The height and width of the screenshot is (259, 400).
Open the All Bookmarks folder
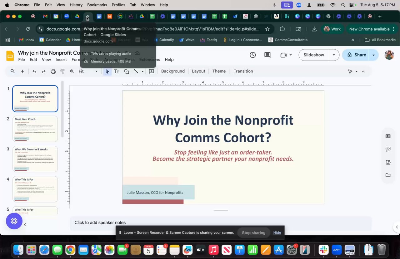380,40
